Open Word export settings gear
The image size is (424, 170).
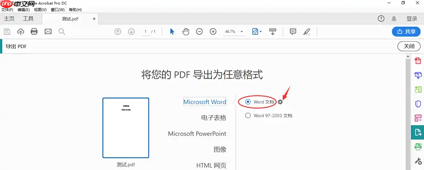[x=280, y=102]
